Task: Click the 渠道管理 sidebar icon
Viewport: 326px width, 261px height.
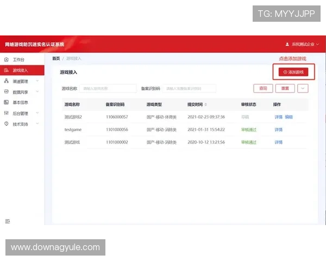Action: (x=7, y=81)
